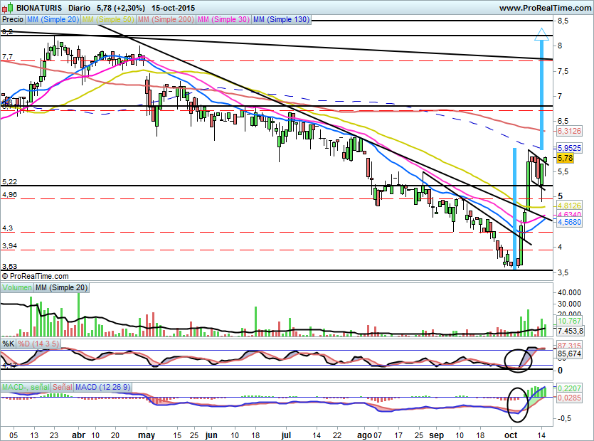Select the MACD-, señal histogram label
594x441 pixels.
click(26, 387)
